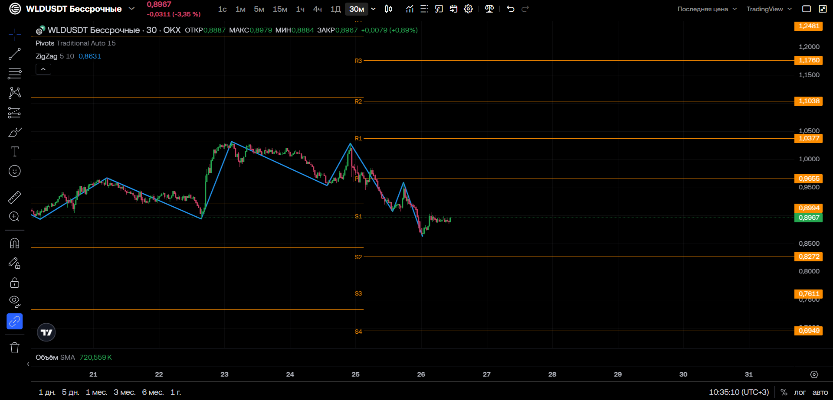Collapse the indicator legend chevron

pyautogui.click(x=43, y=69)
